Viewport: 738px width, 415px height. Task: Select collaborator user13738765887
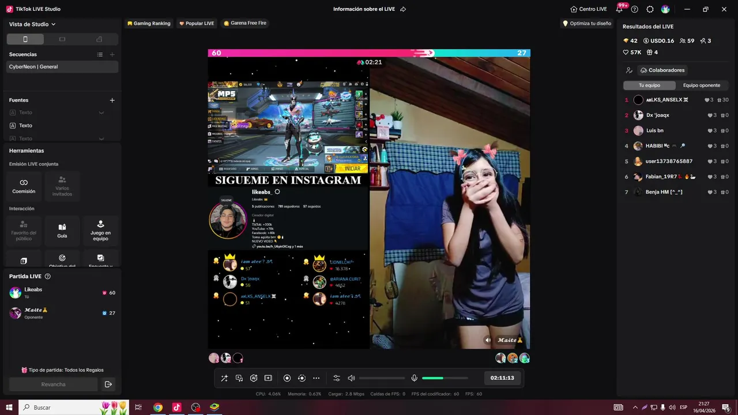(676, 161)
